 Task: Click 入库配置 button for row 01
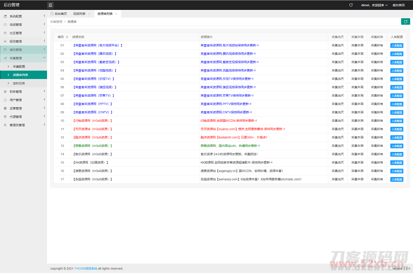396,45
